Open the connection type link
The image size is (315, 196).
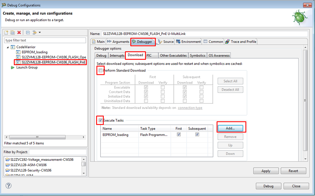point(190,108)
